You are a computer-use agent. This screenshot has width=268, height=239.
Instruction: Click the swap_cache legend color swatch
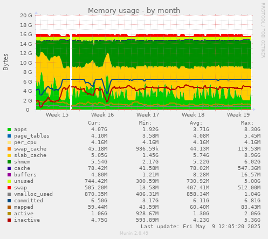click(x=9, y=149)
